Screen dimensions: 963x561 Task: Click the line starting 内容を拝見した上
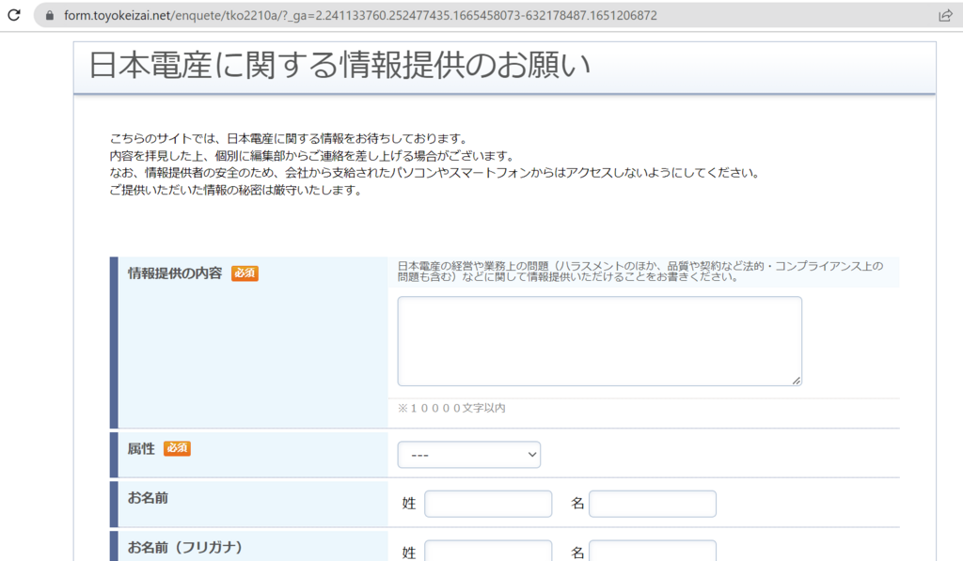314,156
